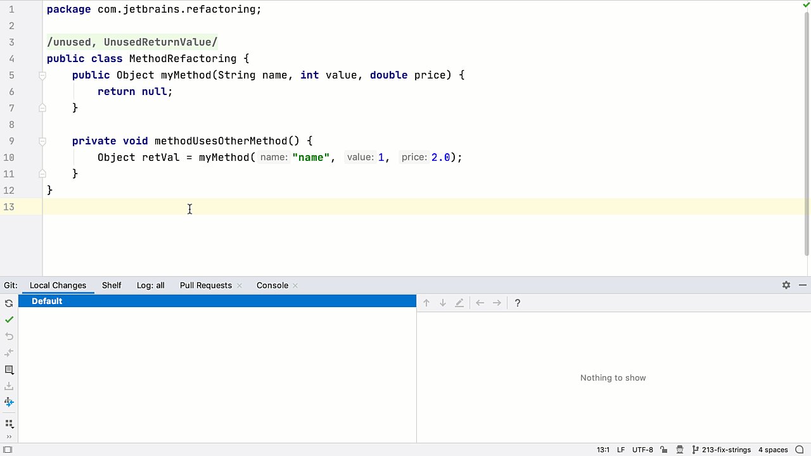The image size is (811, 456).
Task: Expand the Default changelist
Action: pyautogui.click(x=47, y=301)
